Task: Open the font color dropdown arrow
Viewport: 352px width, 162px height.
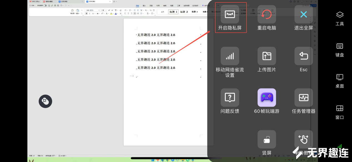Action: [117, 14]
